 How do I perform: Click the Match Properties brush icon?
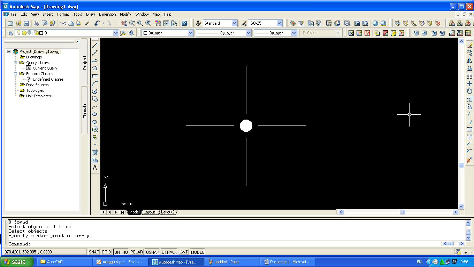coord(87,23)
